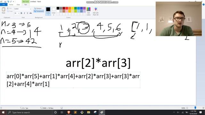Open Cortana circle icon on taskbar
205x115 pixels.
pos(55,112)
